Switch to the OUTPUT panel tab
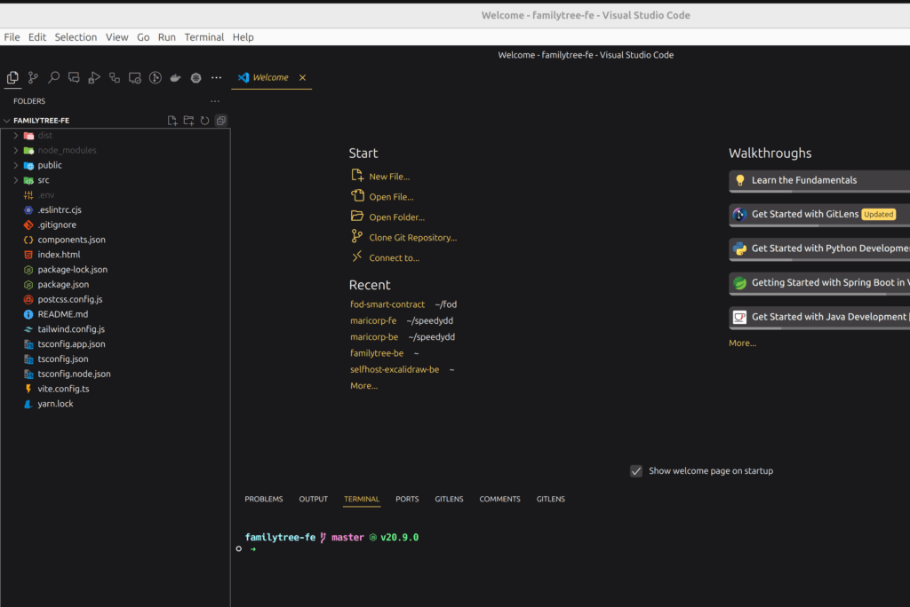 point(314,499)
